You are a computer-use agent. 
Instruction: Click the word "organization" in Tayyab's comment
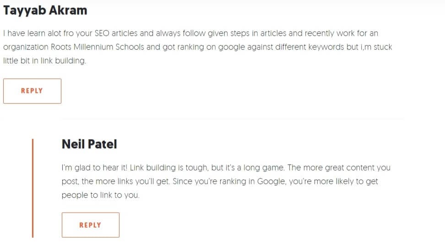[26, 47]
